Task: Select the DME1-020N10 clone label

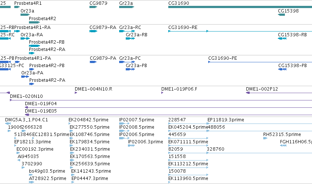Action: click(x=26, y=96)
